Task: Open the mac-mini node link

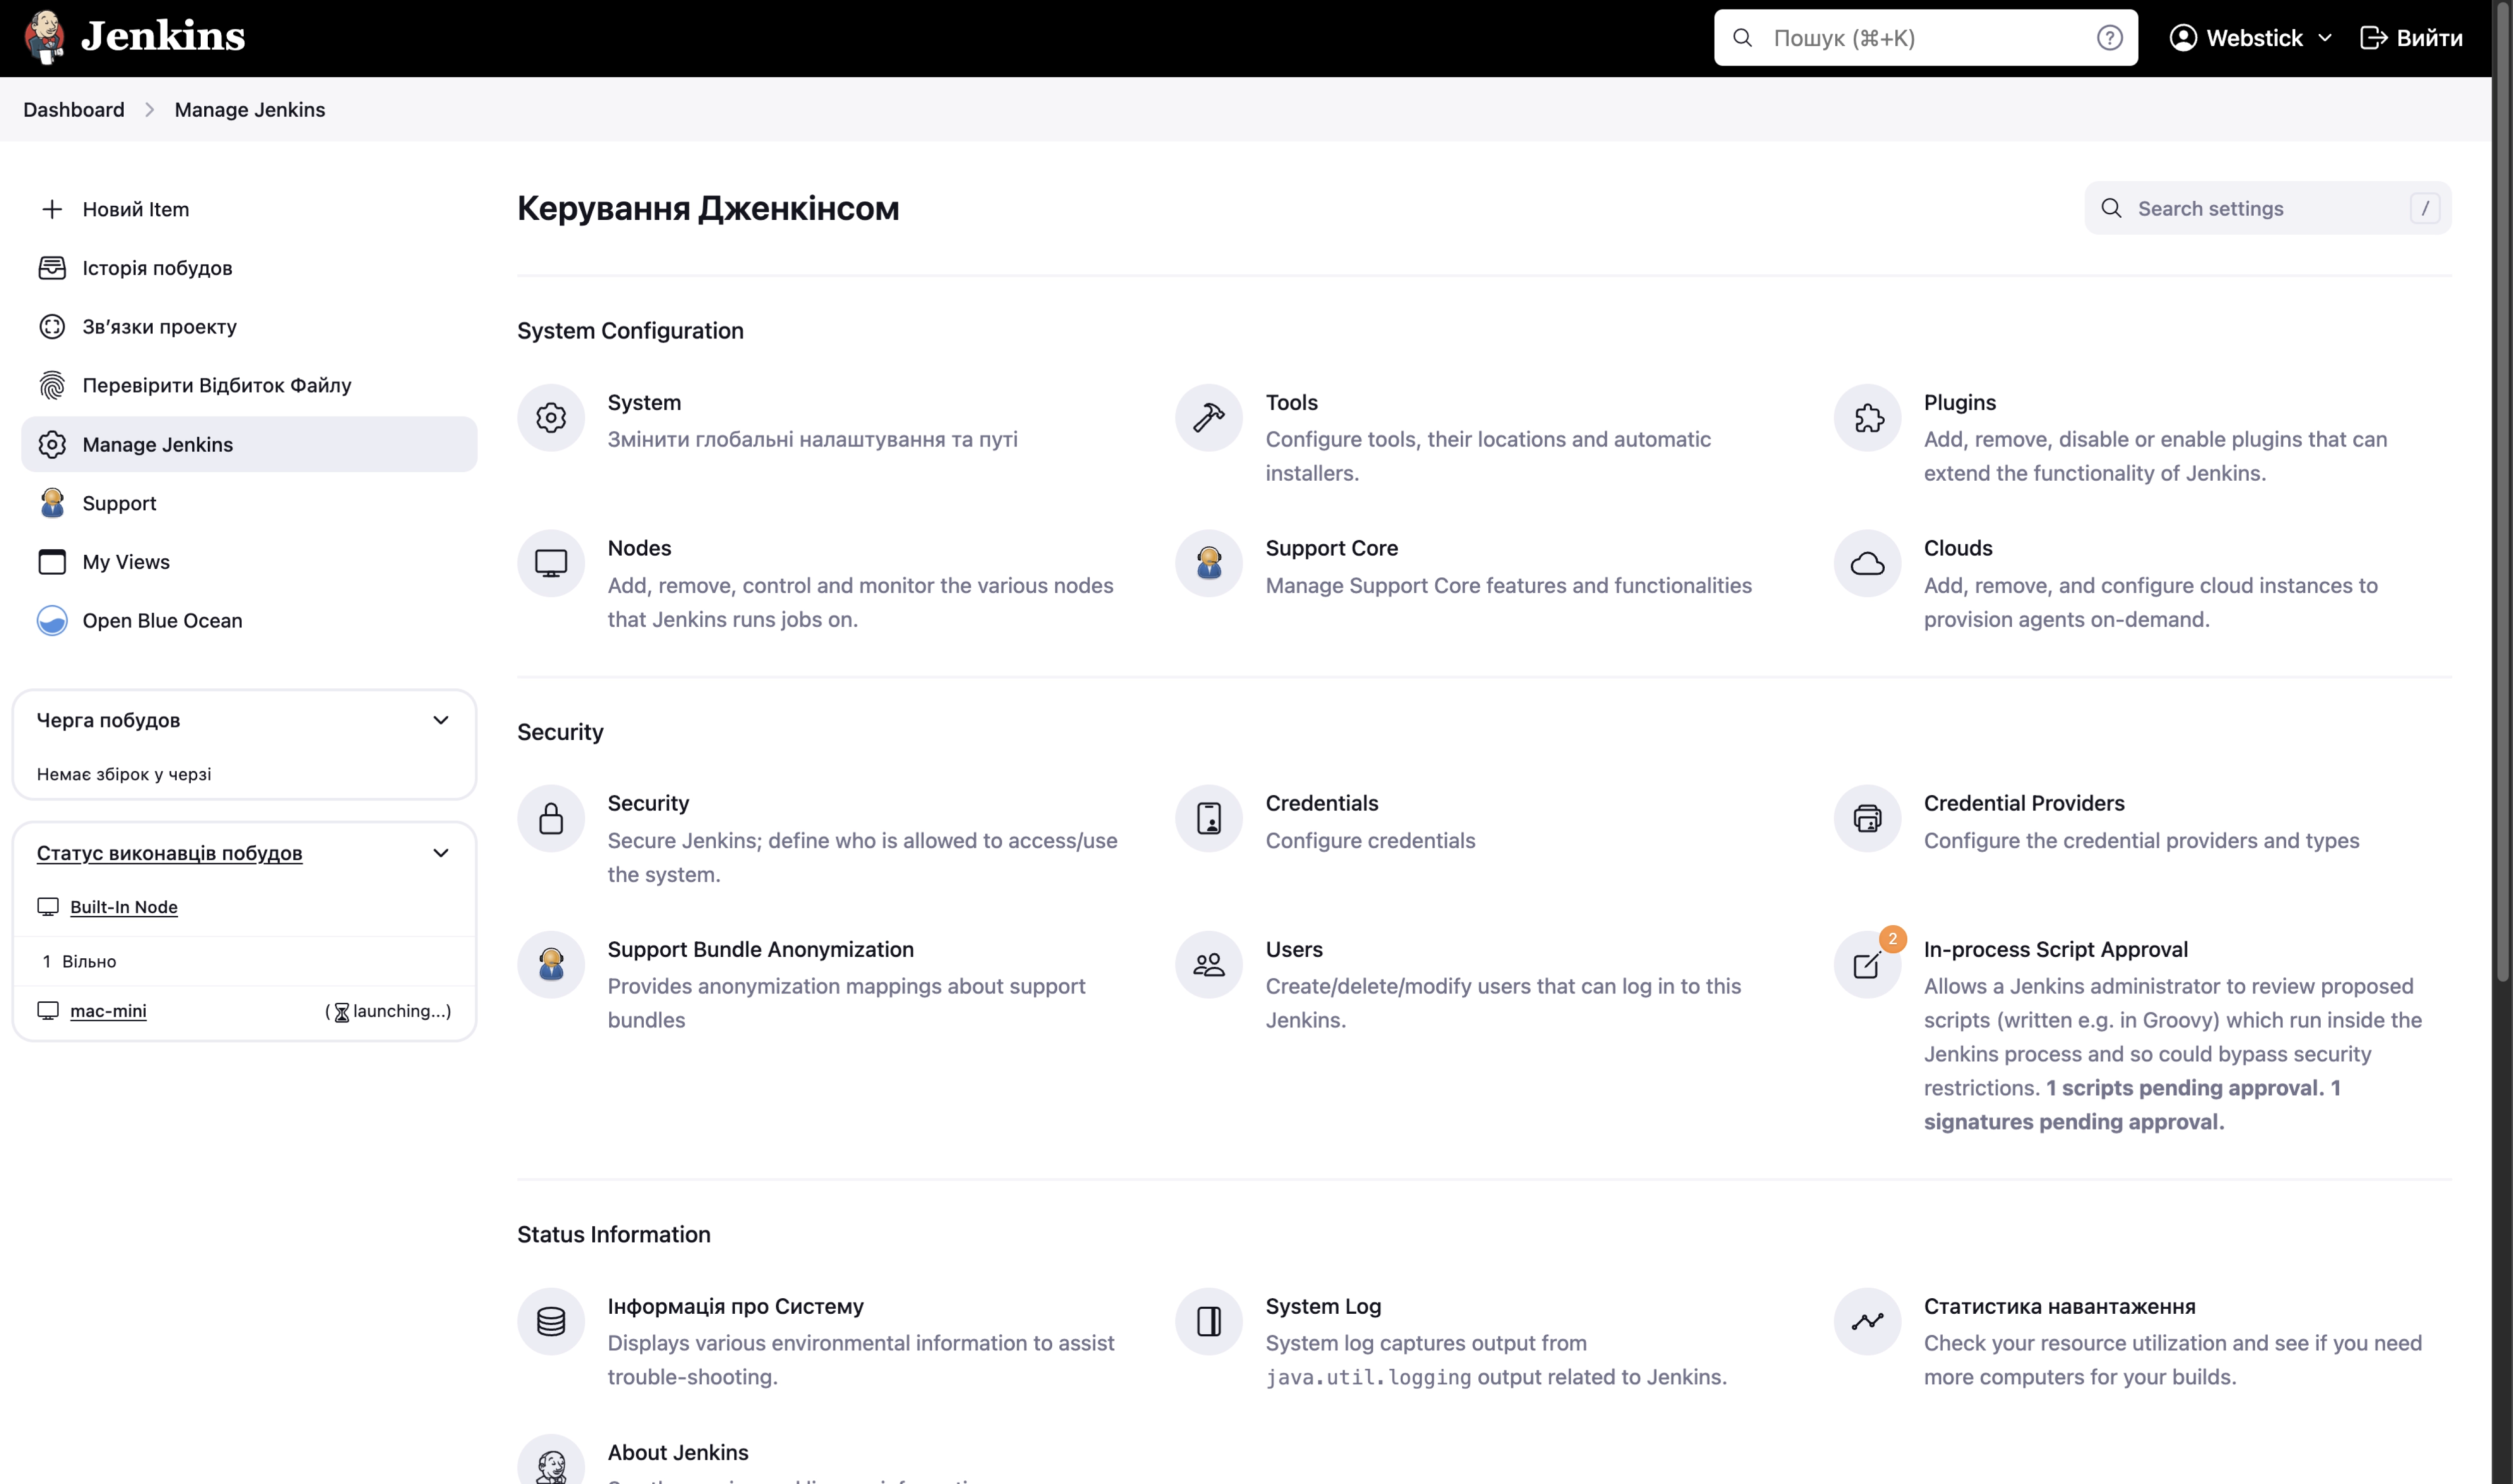Action: coord(108,1011)
